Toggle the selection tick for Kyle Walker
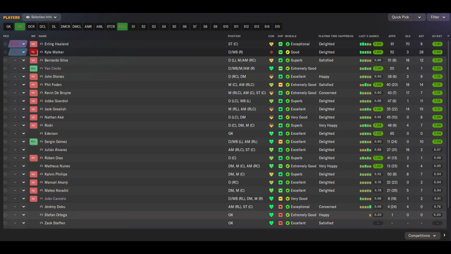The height and width of the screenshot is (254, 451). [5, 52]
